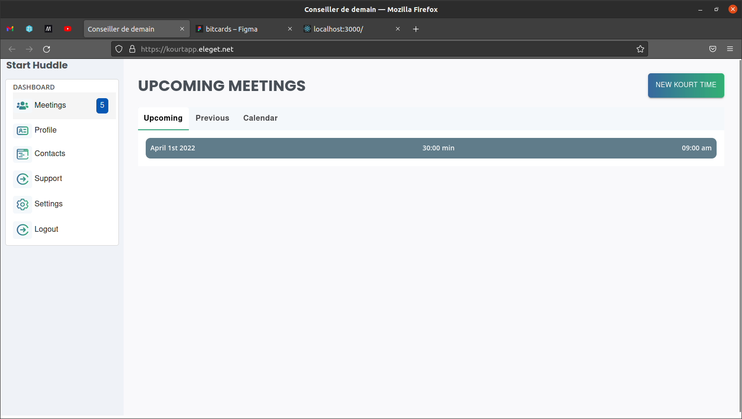Open the pinned Gmail tab
Image resolution: width=742 pixels, height=419 pixels.
coord(10,29)
